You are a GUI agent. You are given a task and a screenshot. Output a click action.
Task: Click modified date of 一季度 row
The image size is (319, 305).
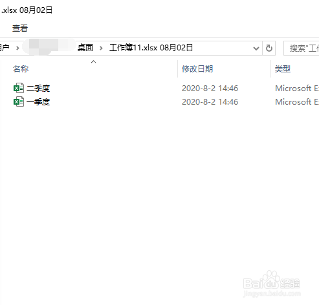210,102
